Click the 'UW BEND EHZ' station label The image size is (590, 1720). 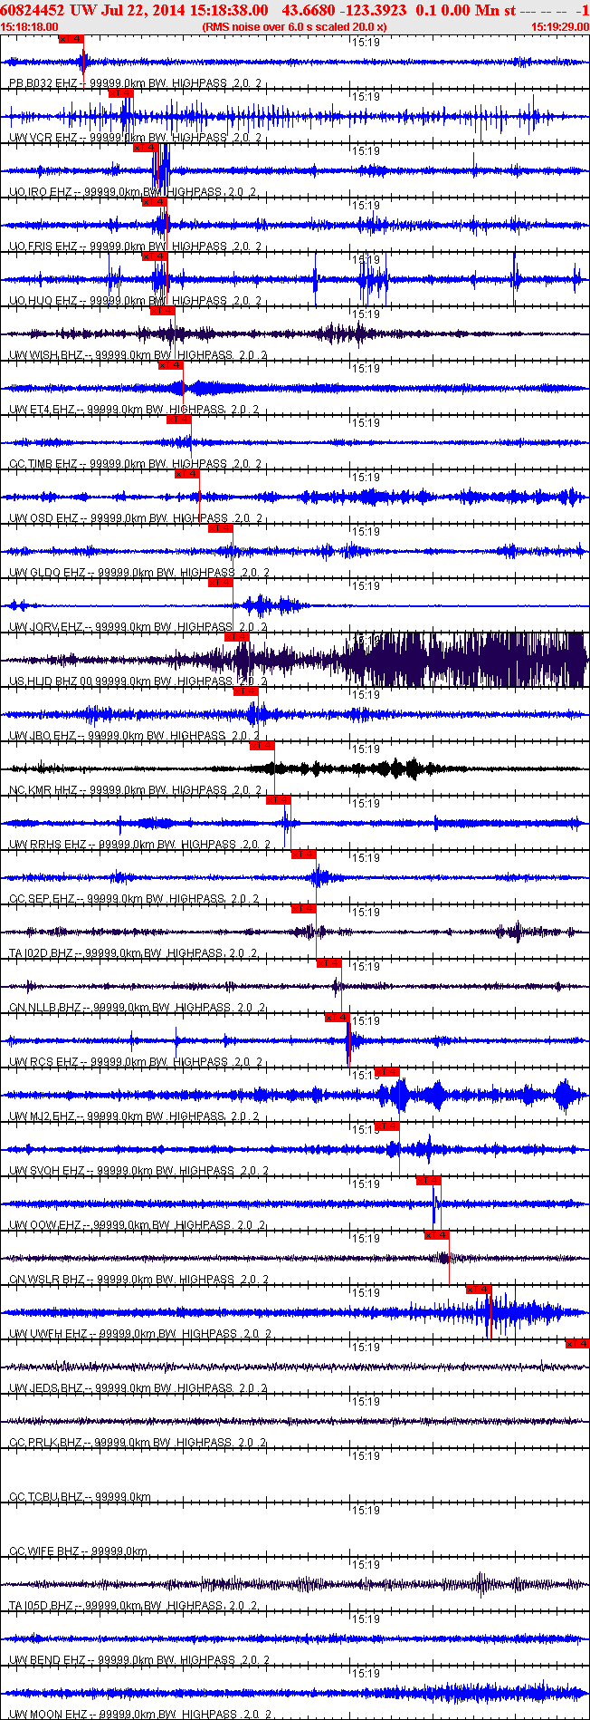point(47,1660)
